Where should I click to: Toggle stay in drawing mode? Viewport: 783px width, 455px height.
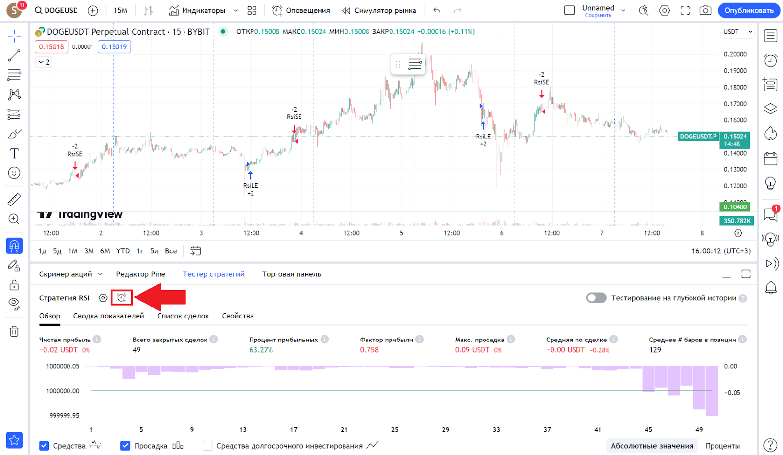click(14, 265)
